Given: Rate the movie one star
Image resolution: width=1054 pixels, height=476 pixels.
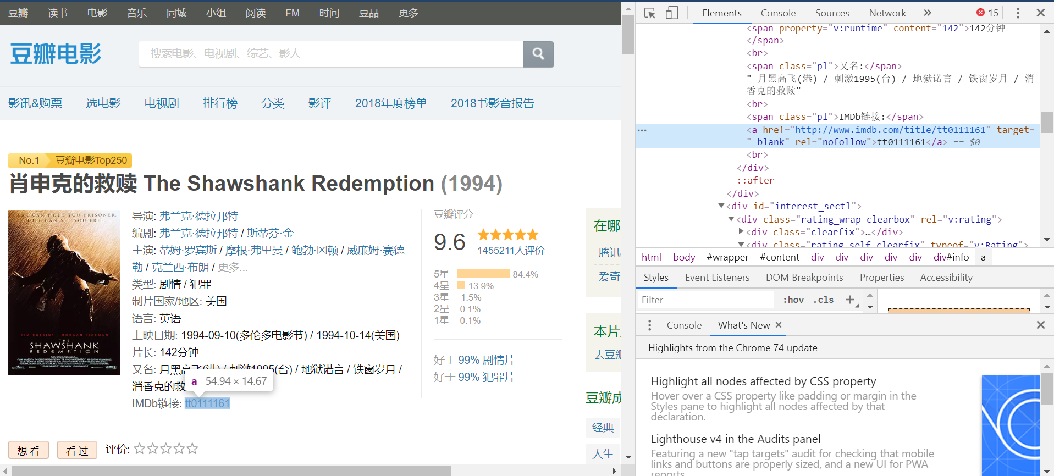Looking at the screenshot, I should pos(139,449).
